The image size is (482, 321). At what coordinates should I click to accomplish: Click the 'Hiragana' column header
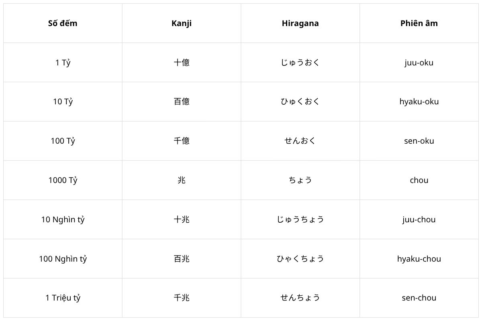[300, 23]
